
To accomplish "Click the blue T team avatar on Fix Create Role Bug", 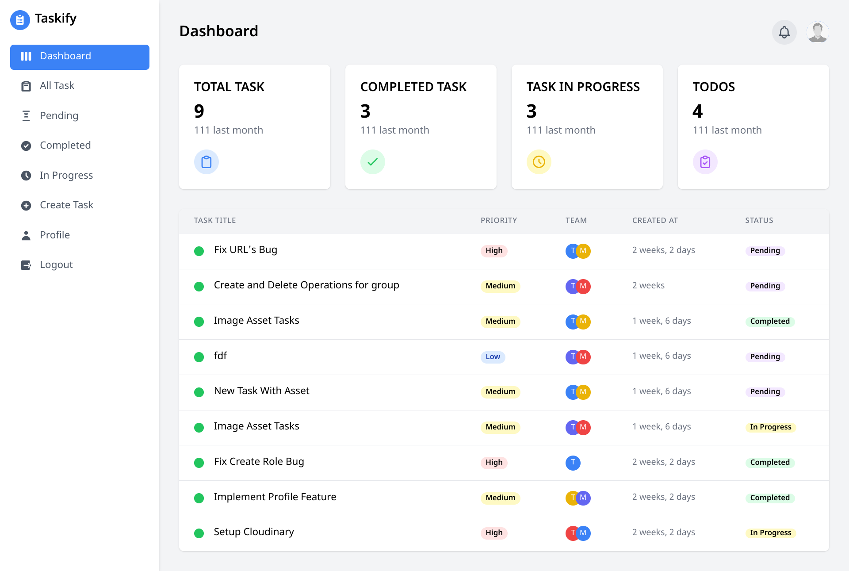I will [573, 463].
